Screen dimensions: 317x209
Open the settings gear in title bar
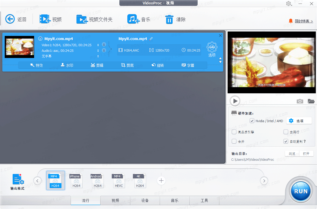click(x=288, y=4)
